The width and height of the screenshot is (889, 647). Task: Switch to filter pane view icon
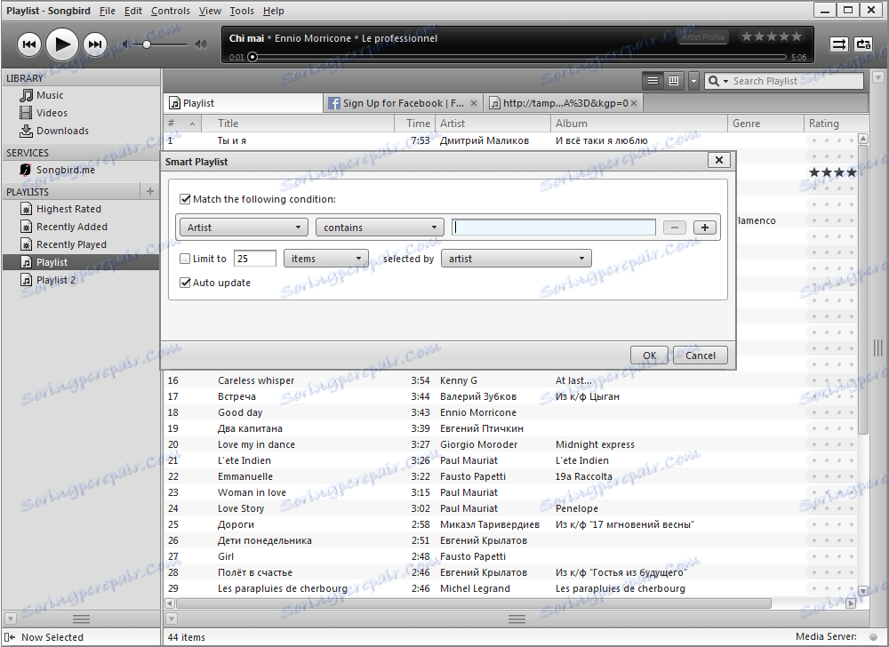(674, 81)
